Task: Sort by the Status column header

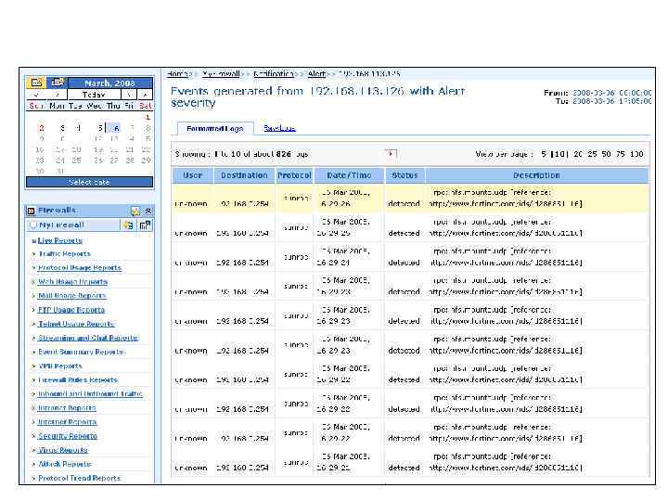Action: pos(405,175)
